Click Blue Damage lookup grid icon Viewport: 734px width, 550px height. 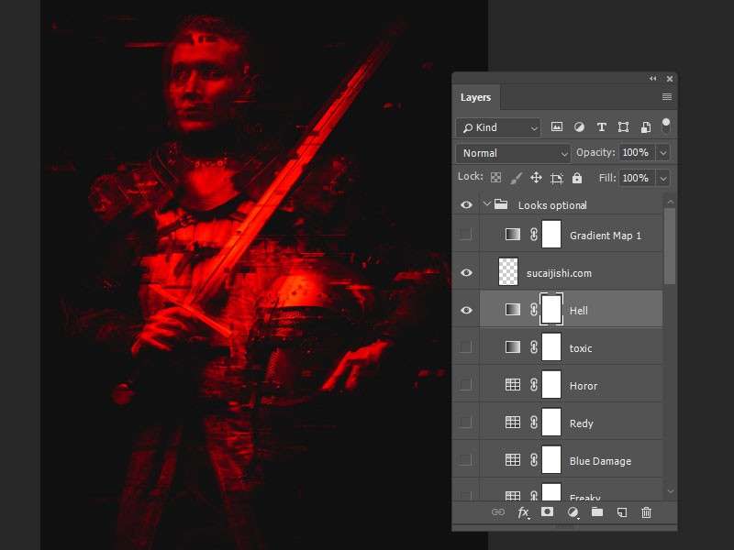[513, 460]
